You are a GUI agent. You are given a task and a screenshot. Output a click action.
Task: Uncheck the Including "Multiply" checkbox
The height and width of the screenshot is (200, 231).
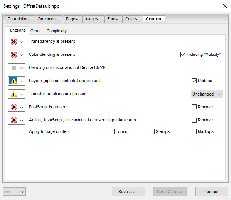pos(183,54)
